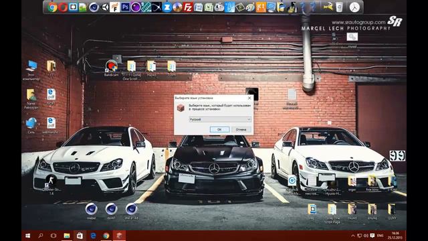Click the Отмена cancel button
Screen dimensions: 428x241
[x=241, y=129]
